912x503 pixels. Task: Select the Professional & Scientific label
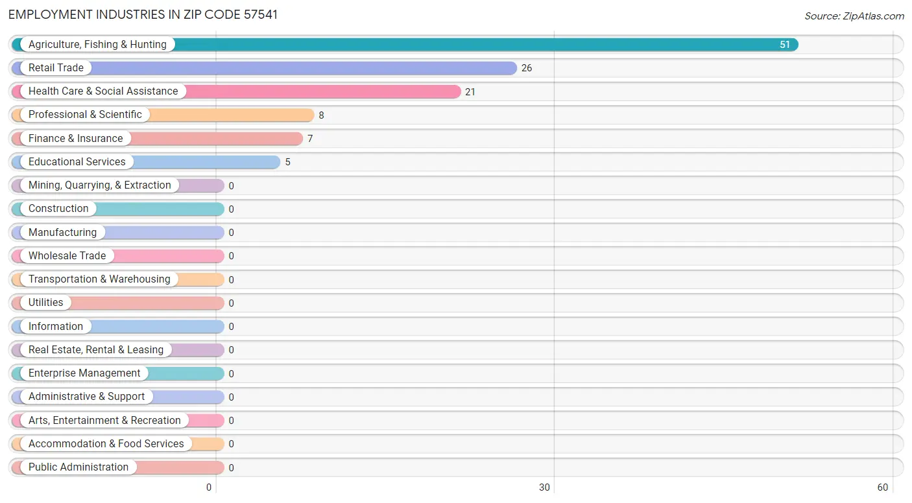pyautogui.click(x=85, y=115)
